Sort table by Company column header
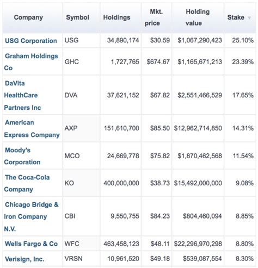 click(x=28, y=17)
